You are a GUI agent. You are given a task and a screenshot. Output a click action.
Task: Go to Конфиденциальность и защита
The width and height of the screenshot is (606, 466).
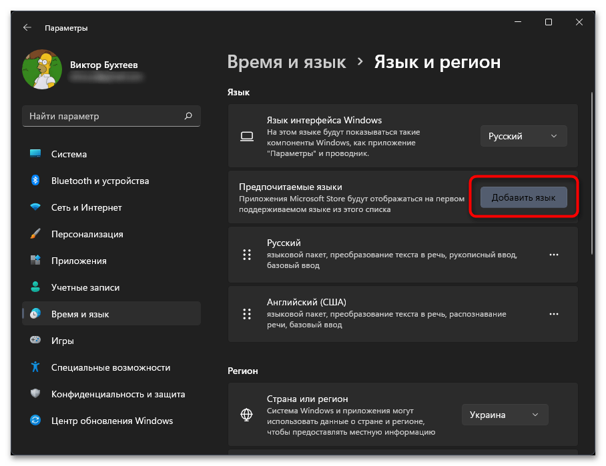point(111,393)
